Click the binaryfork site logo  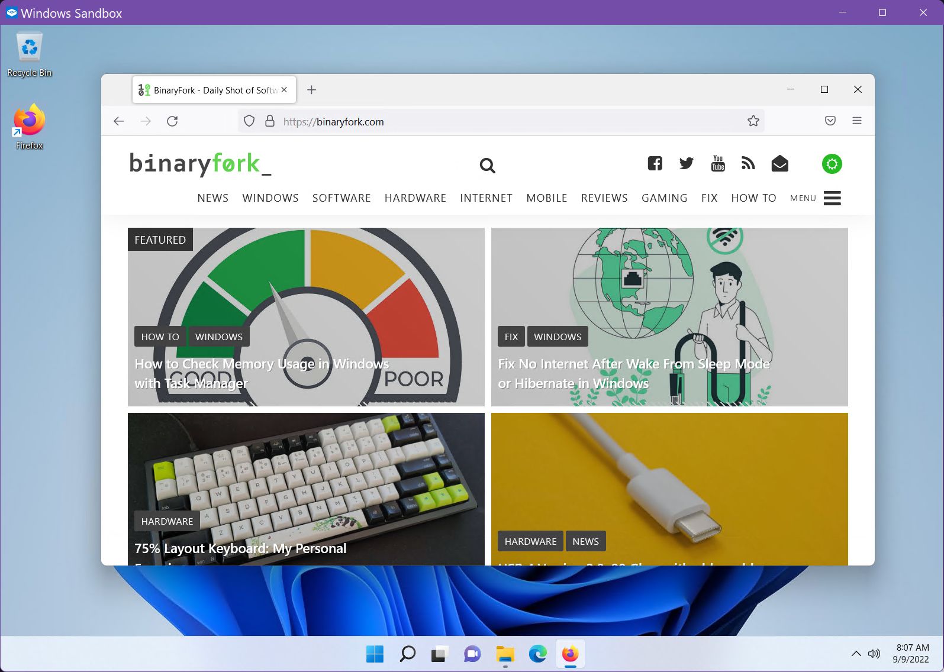pyautogui.click(x=200, y=164)
